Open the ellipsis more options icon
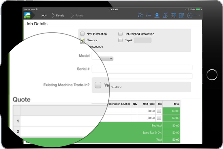This screenshot has height=149, width=223. tap(197, 15)
